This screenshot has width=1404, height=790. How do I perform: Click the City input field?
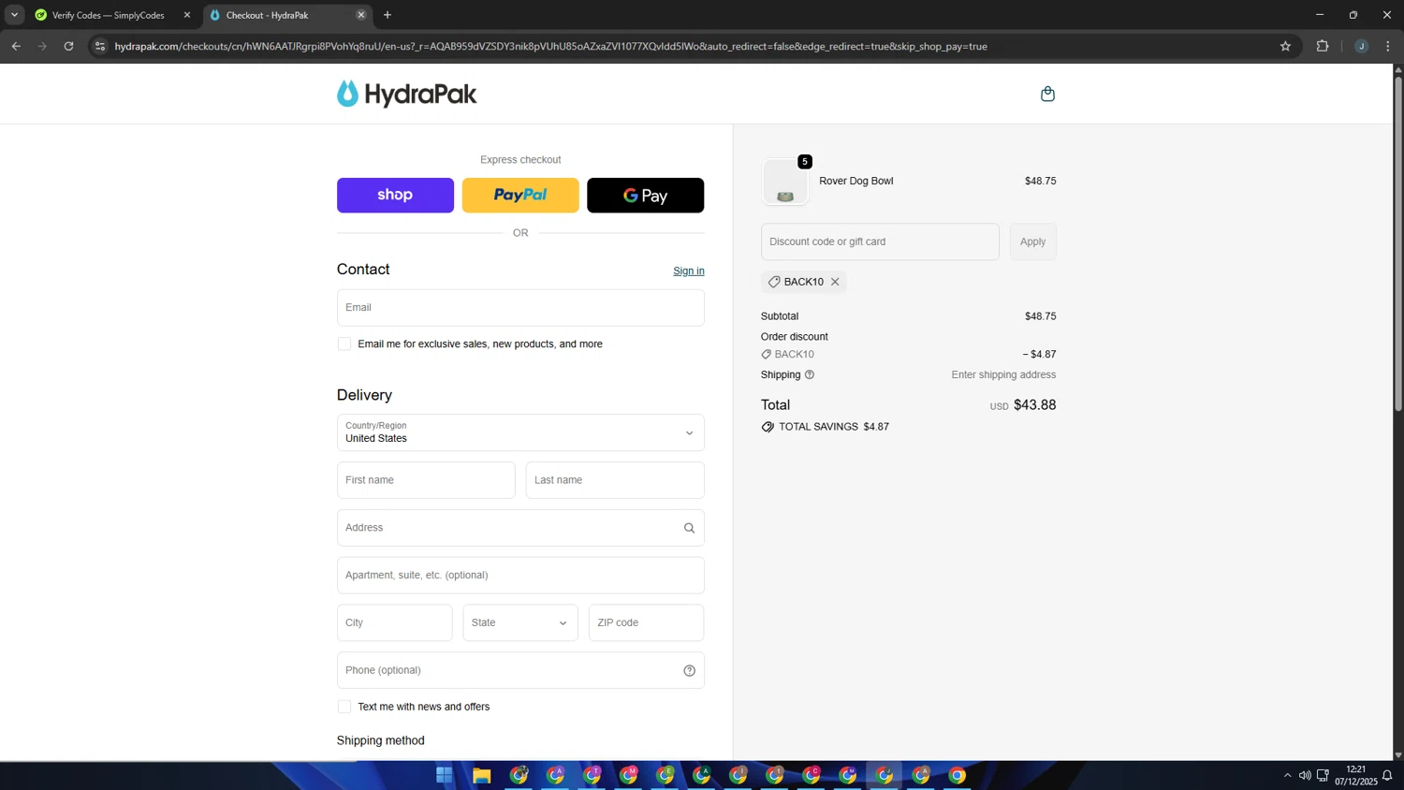[x=394, y=622]
